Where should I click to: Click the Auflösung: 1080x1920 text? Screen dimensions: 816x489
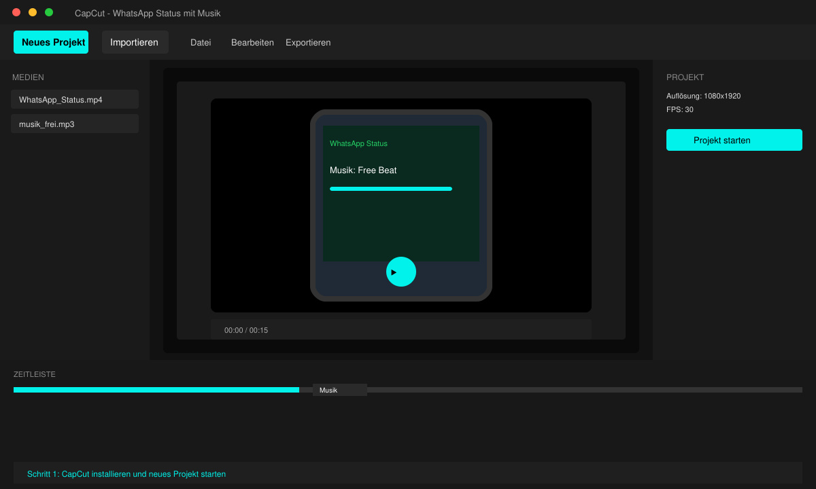(x=704, y=96)
